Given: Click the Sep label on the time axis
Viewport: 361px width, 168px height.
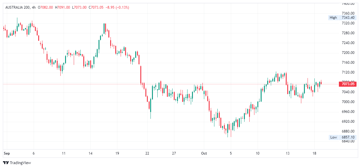Looking at the screenshot, I should click(x=6, y=153).
